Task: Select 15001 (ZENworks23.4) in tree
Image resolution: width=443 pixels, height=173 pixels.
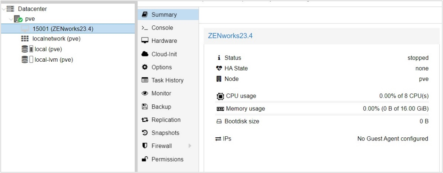Action: 63,29
